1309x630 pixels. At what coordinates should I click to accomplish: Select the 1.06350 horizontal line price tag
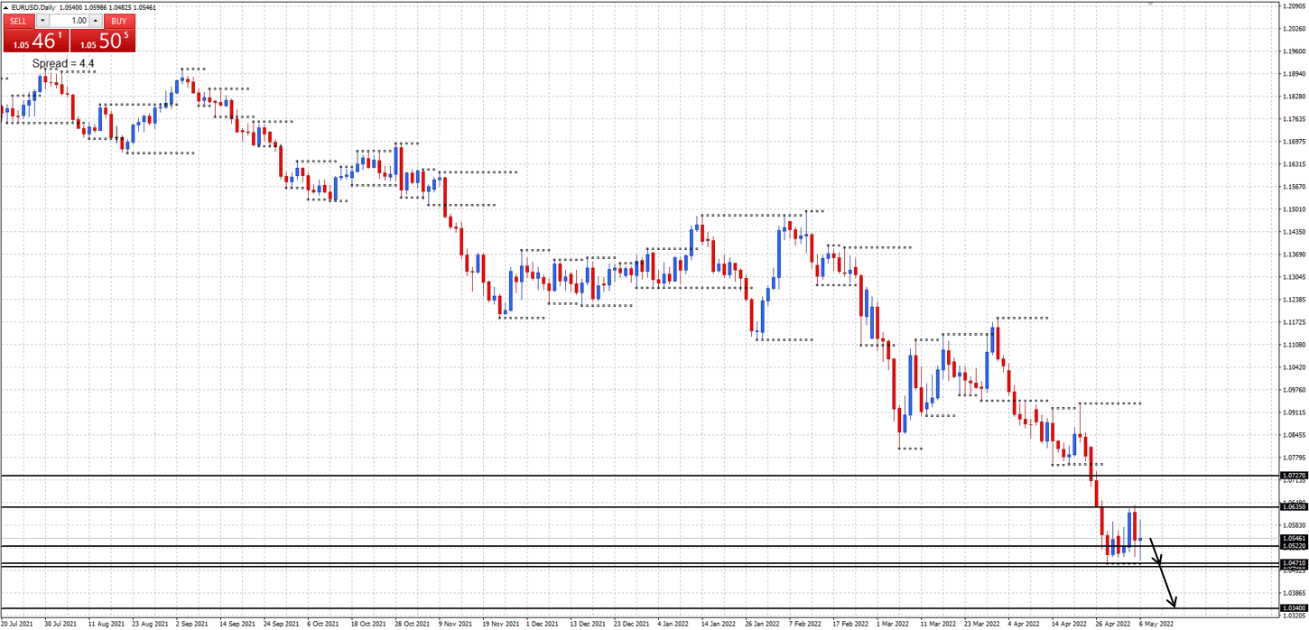click(1294, 507)
